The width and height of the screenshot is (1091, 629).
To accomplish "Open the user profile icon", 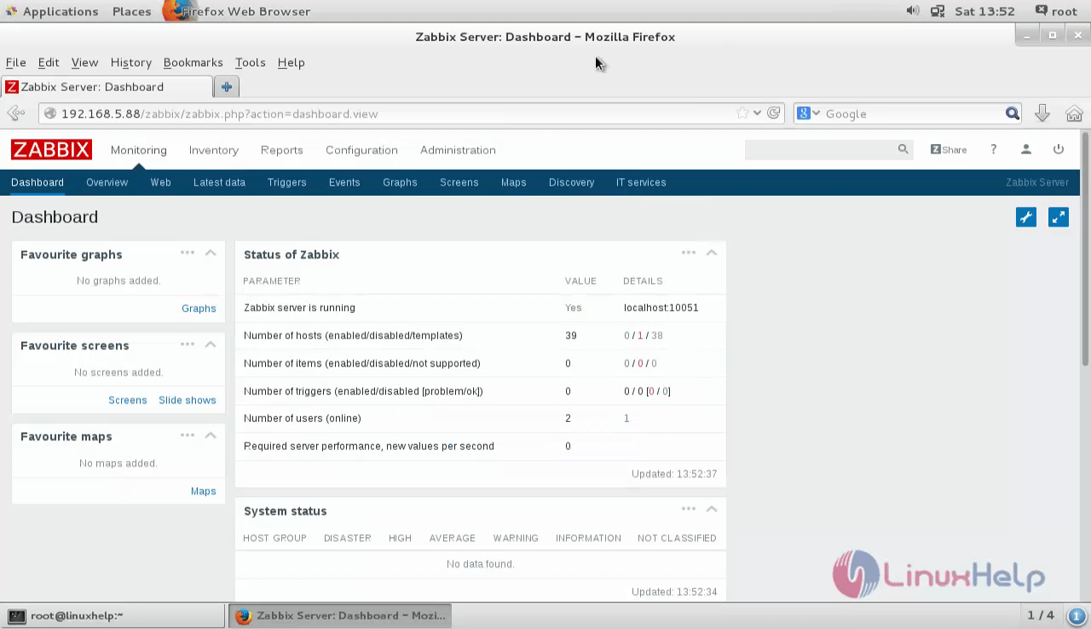I will coord(1026,149).
